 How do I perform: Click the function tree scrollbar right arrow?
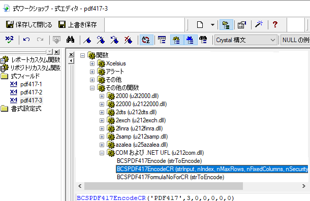pos(304,186)
